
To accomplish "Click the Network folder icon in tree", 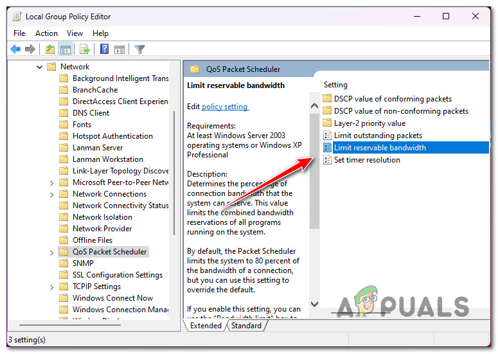I will point(51,66).
